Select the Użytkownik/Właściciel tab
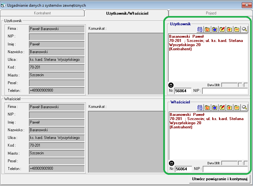The width and height of the screenshot is (253, 186). click(127, 13)
